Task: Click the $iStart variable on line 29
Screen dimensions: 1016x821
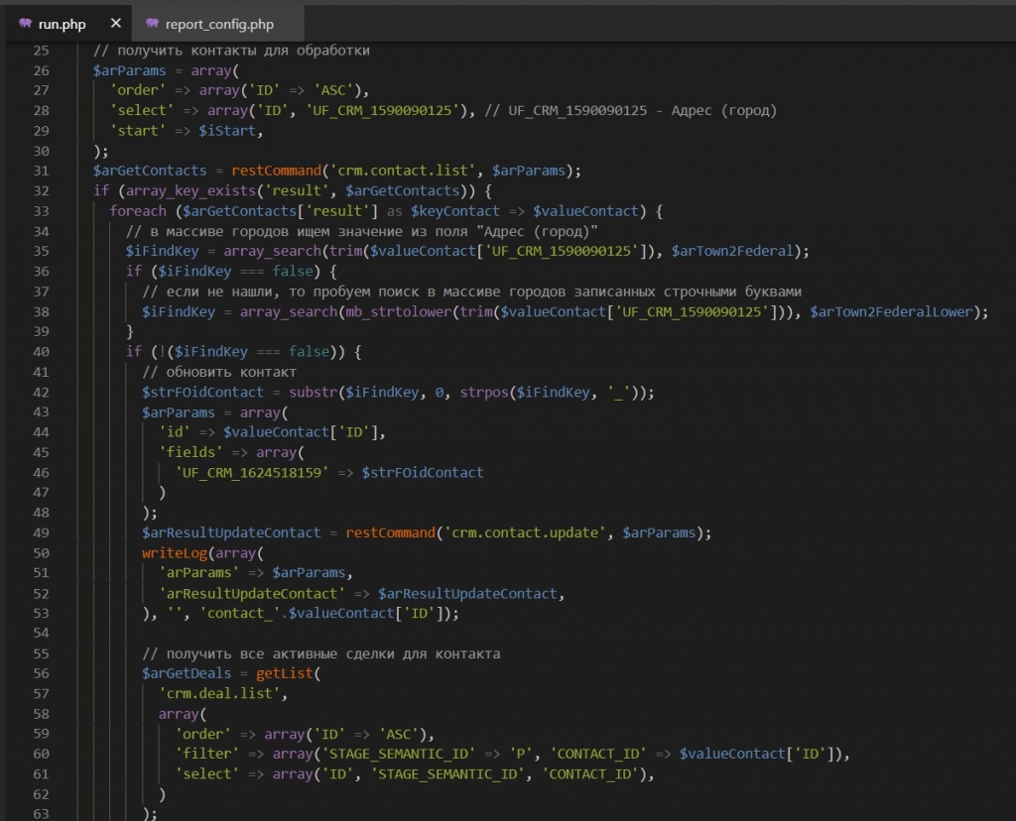Action: pos(227,131)
